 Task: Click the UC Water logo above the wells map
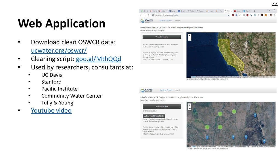pyautogui.click(x=147, y=90)
